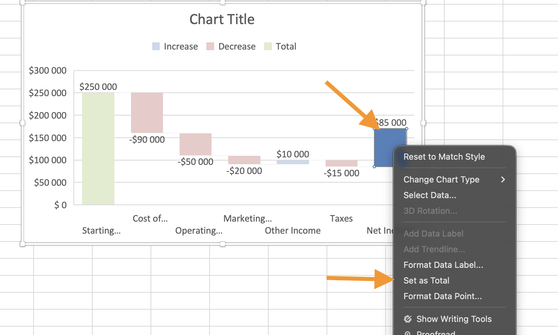Click the Show Writing Tools icon
This screenshot has height=335, width=558.
(x=408, y=319)
